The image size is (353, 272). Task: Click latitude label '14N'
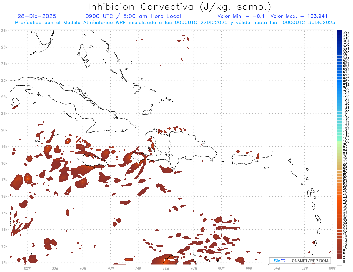click(4, 229)
